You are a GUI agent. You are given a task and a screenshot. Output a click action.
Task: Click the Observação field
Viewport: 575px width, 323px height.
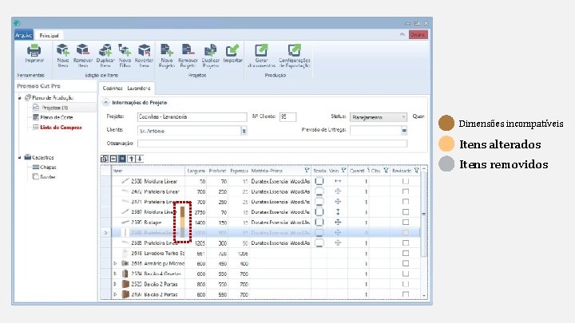[272, 144]
